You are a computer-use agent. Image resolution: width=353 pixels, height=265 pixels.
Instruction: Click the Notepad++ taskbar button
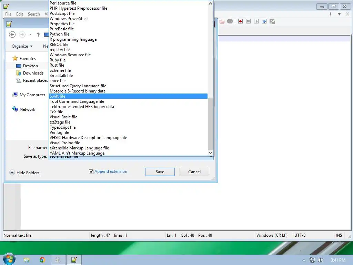[x=74, y=260]
